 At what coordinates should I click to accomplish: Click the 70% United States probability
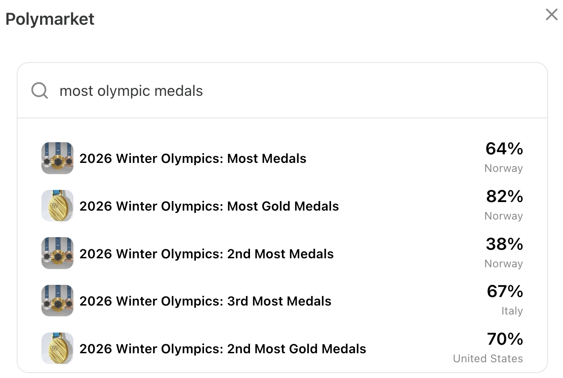[x=504, y=339]
